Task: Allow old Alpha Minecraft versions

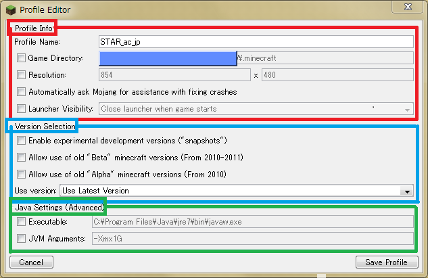Action: pyautogui.click(x=22, y=175)
